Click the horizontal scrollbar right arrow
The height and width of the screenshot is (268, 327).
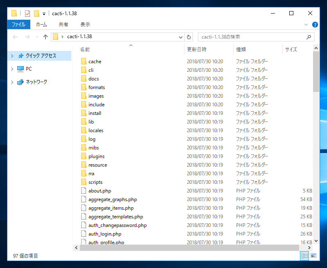click(x=309, y=248)
